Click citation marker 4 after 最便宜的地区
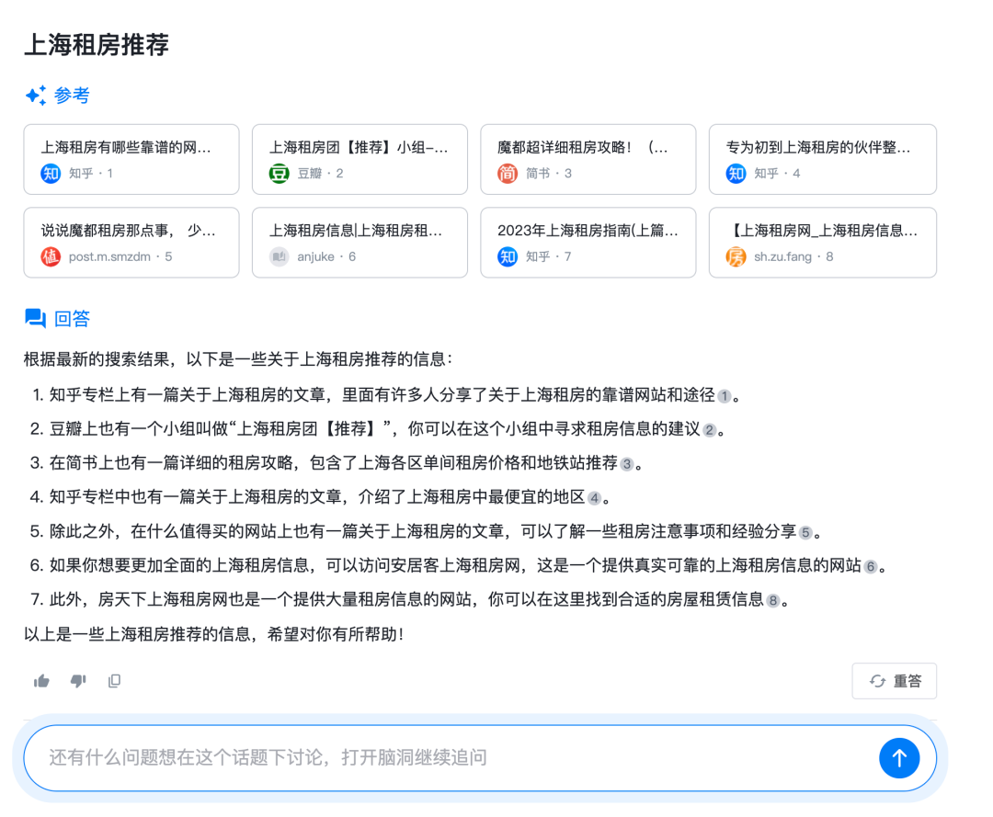Image resolution: width=993 pixels, height=817 pixels. (x=594, y=499)
